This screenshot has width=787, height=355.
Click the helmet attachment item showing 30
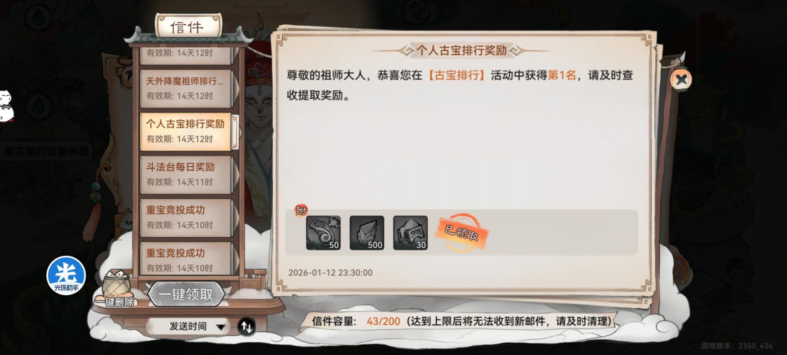[x=410, y=233]
